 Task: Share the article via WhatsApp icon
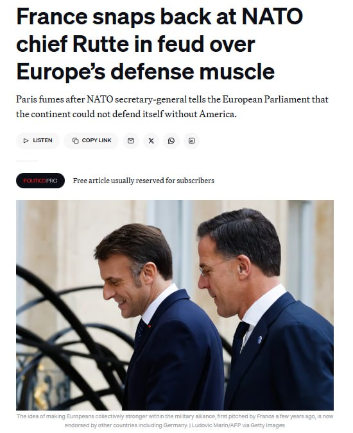pyautogui.click(x=171, y=141)
